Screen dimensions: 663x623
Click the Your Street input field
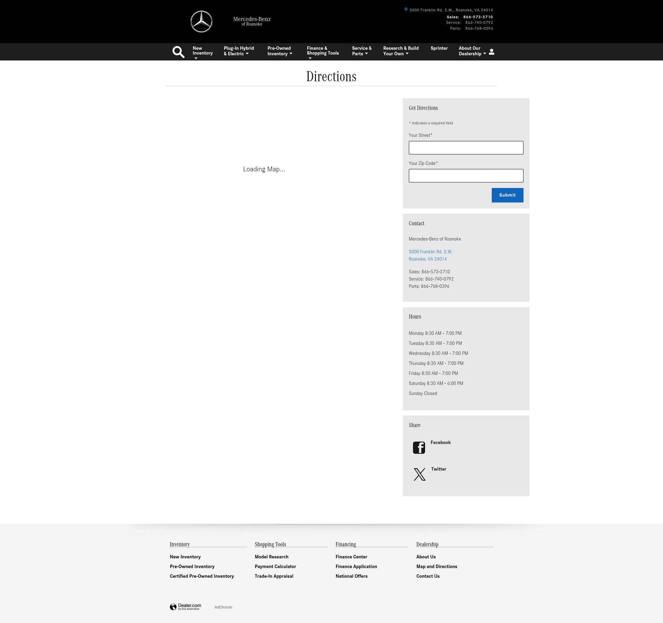(466, 148)
